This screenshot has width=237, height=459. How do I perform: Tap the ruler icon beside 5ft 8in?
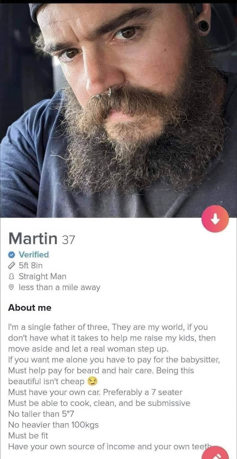click(12, 265)
